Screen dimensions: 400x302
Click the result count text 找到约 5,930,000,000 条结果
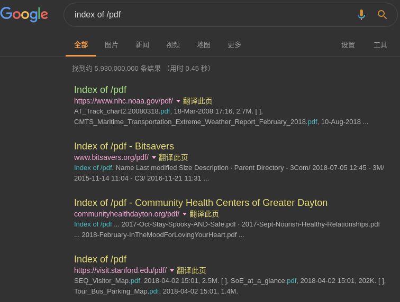point(116,69)
